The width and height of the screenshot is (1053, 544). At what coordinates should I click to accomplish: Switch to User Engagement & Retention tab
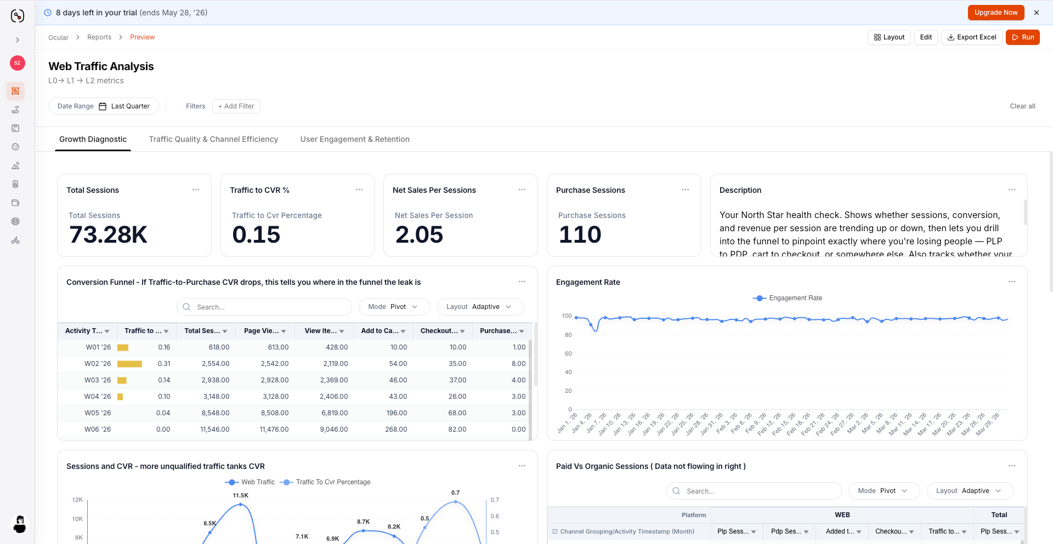coord(355,139)
